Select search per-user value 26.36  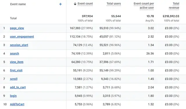(x=150, y=54)
